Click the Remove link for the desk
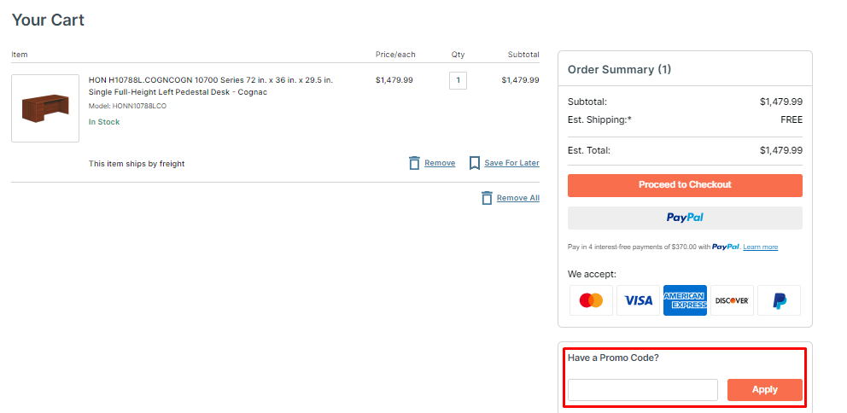 (440, 163)
